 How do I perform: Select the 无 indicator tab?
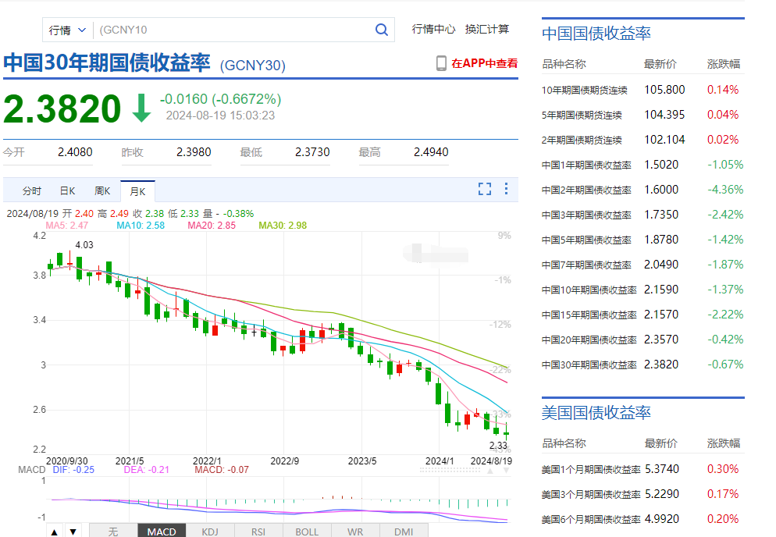point(113,531)
